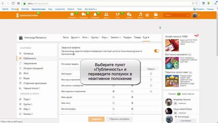Open Новости link in top bar
The width and height of the screenshot is (218, 123).
tap(71, 9)
